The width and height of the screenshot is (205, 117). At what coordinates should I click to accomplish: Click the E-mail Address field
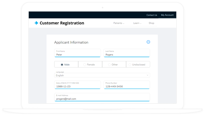tap(102, 97)
